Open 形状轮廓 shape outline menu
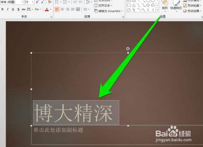The height and width of the screenshot is (147, 203). pyautogui.click(x=192, y=6)
